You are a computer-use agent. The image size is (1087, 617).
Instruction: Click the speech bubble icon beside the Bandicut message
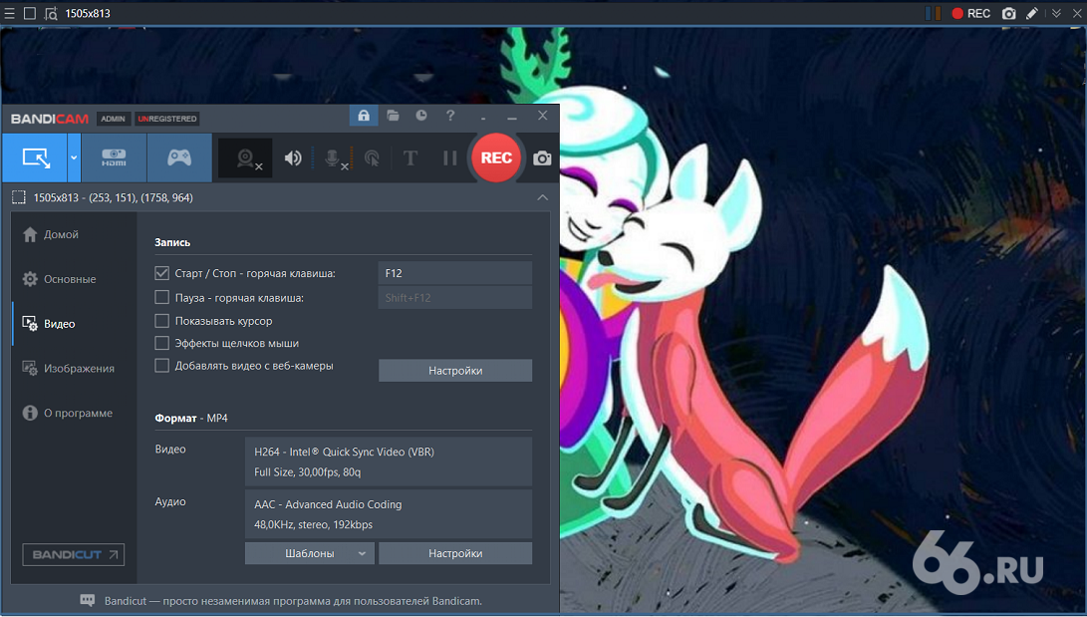[x=88, y=600]
